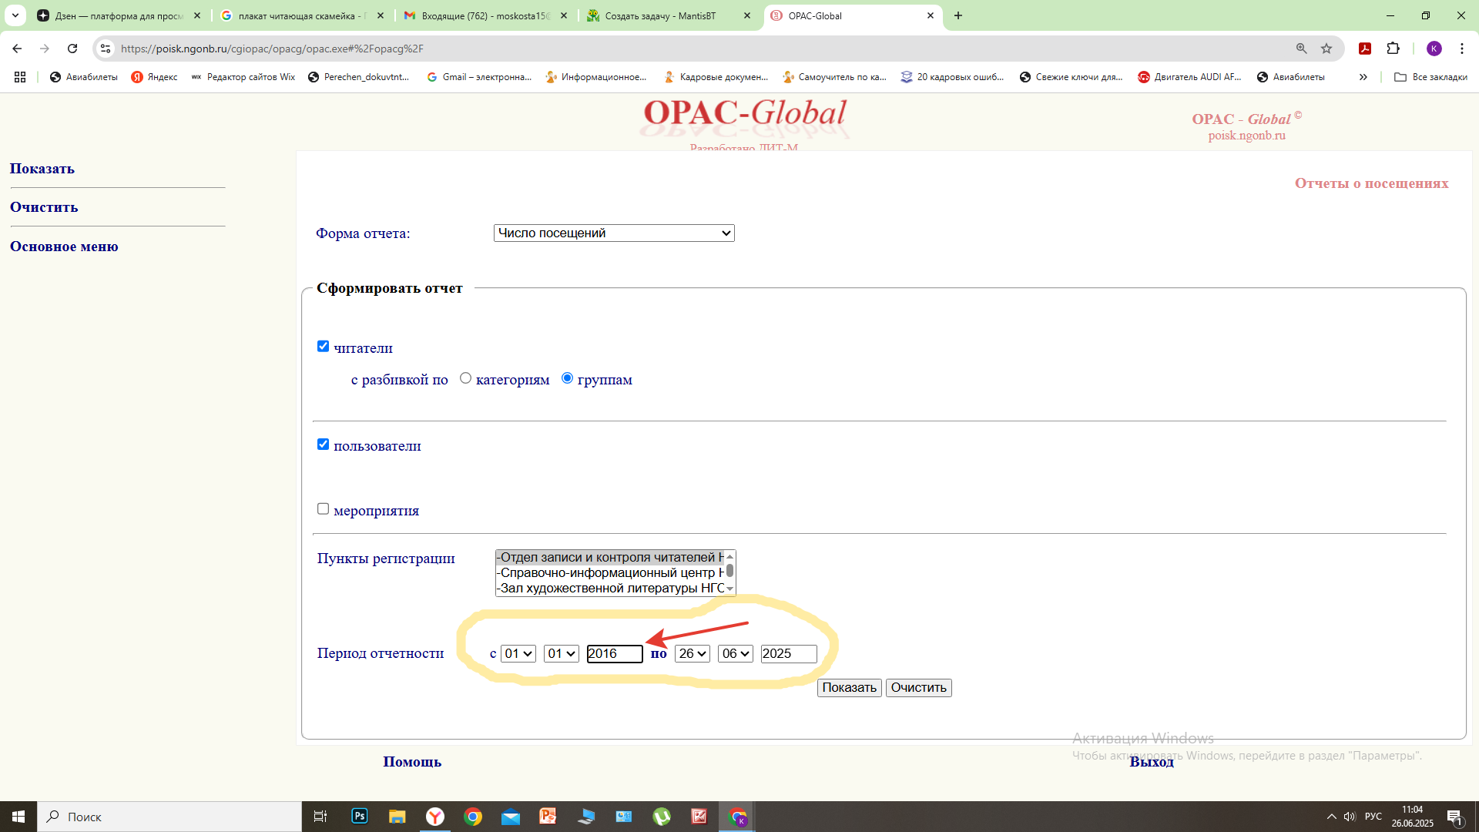Launch Yandex Browser from the taskbar

pos(435,817)
